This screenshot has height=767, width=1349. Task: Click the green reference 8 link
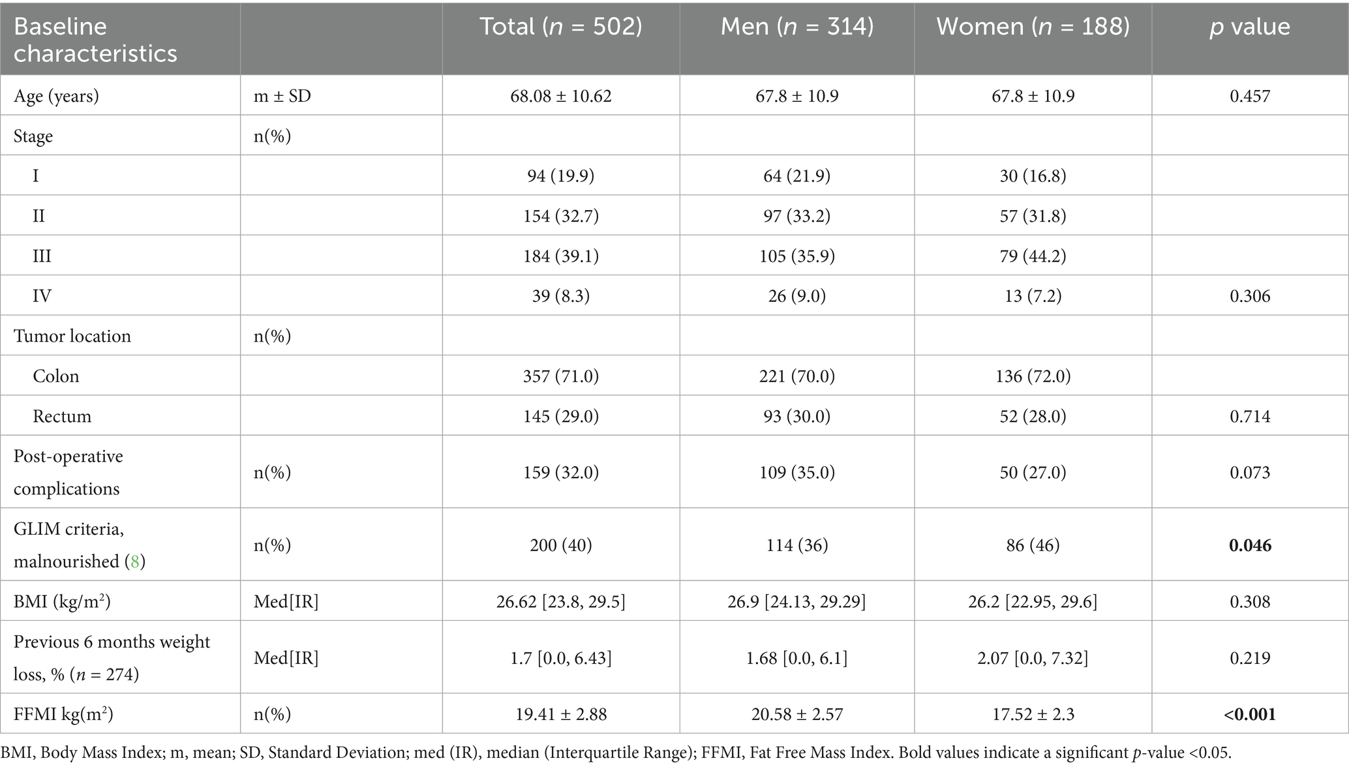click(x=135, y=562)
